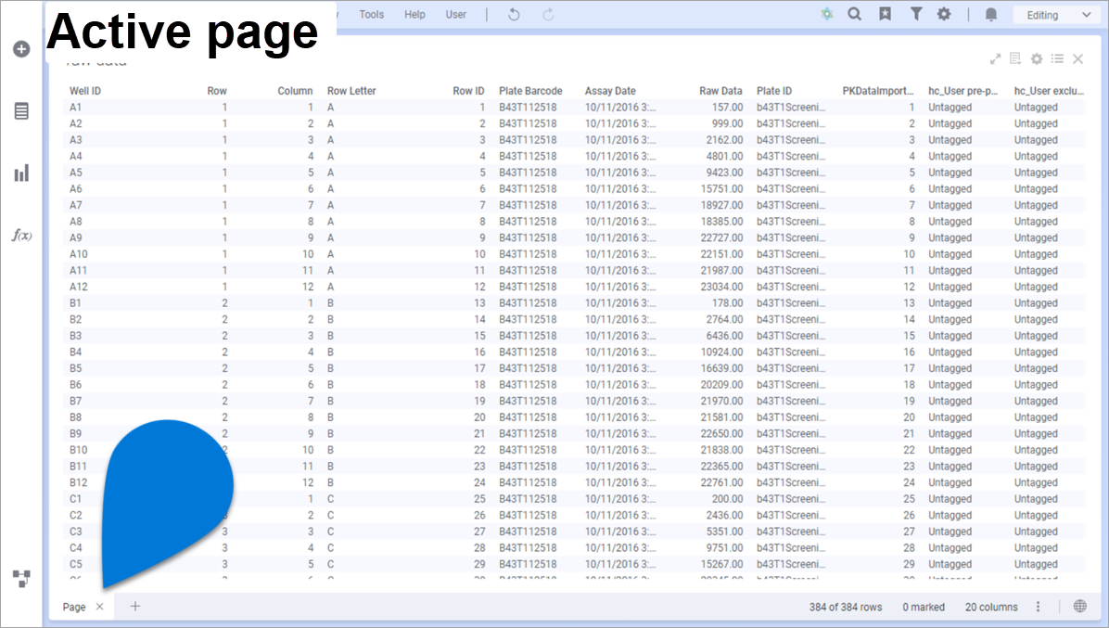The height and width of the screenshot is (628, 1109).
Task: Click the Row ID column header
Action: tap(468, 91)
